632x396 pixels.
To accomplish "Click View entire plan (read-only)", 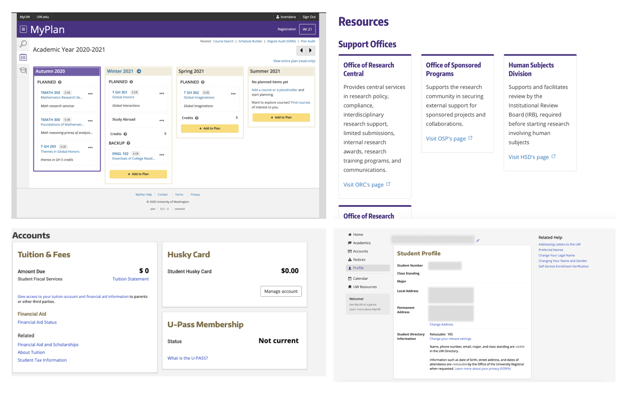I will point(294,61).
